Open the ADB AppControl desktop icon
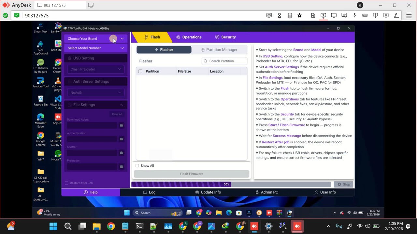Image resolution: width=417 pixels, height=234 pixels. (41, 48)
